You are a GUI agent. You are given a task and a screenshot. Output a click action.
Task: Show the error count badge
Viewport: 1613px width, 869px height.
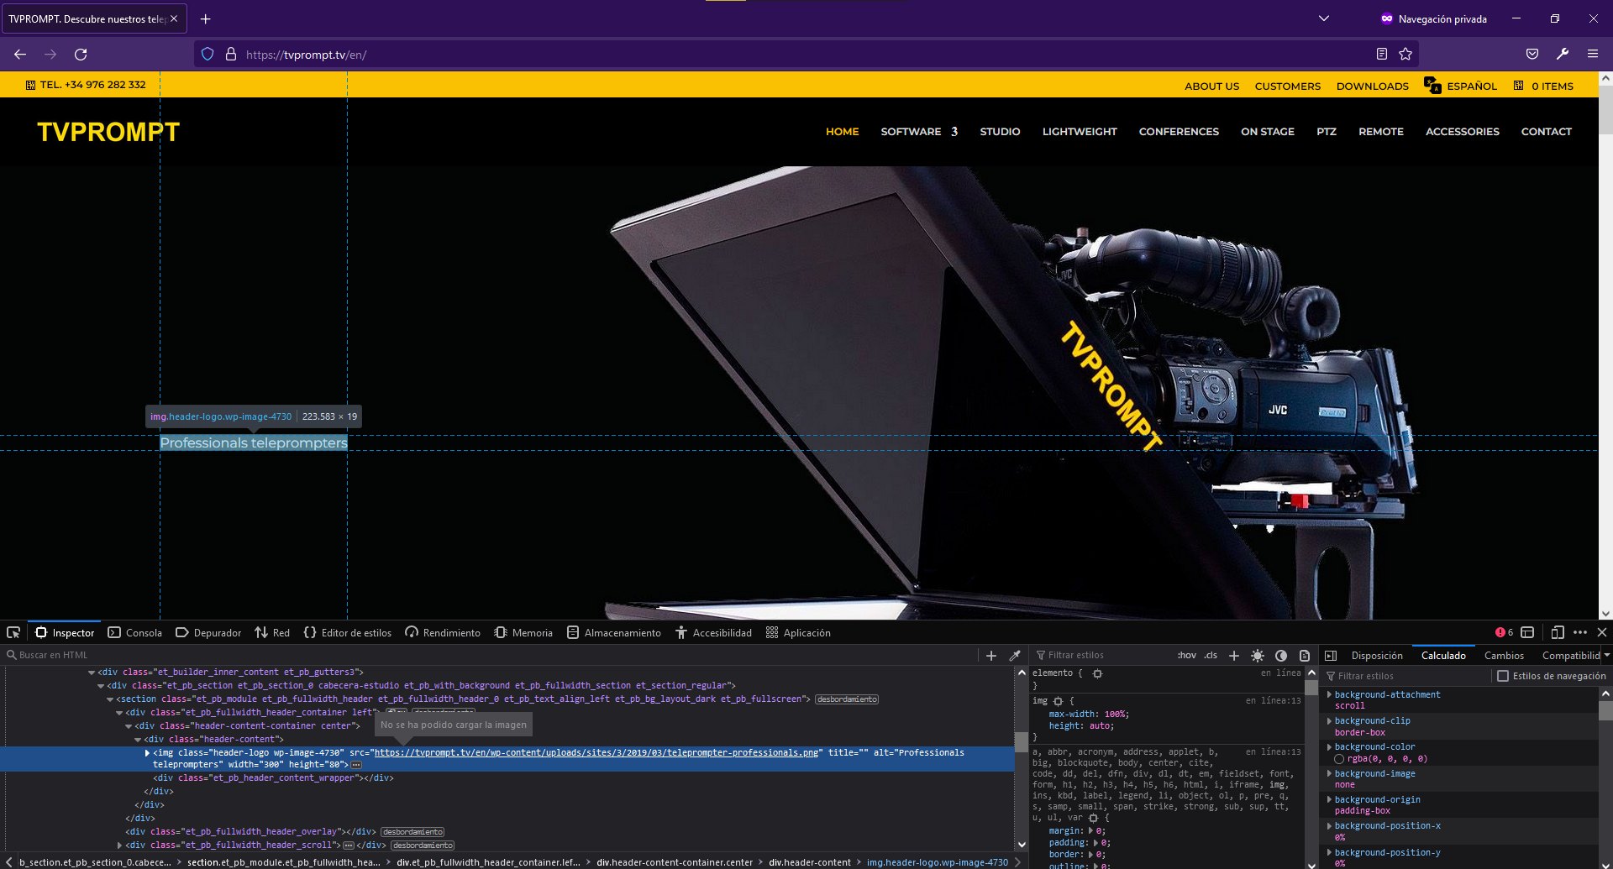[x=1504, y=632]
